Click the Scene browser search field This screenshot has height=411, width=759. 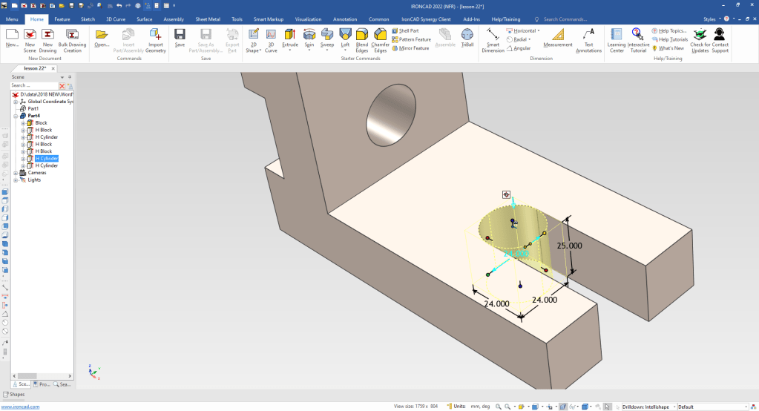[33, 86]
